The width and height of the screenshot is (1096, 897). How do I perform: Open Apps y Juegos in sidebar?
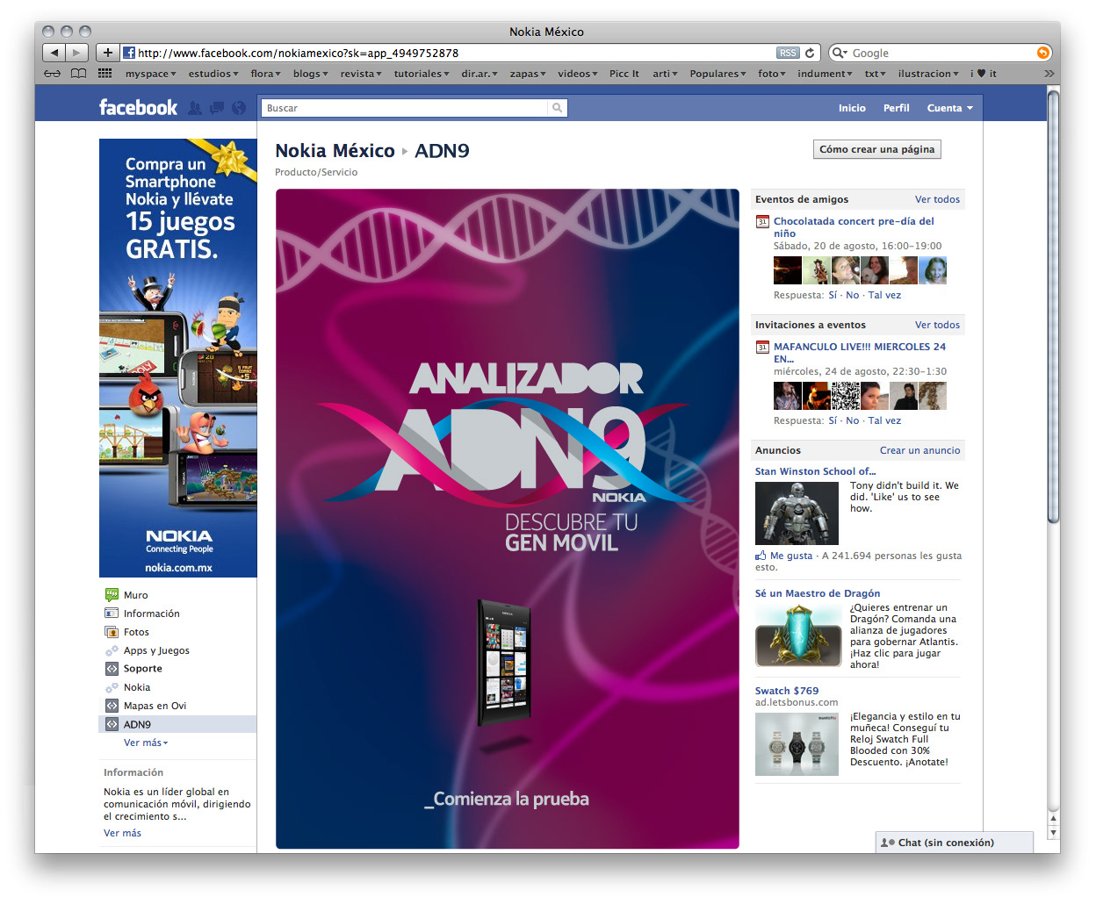156,650
